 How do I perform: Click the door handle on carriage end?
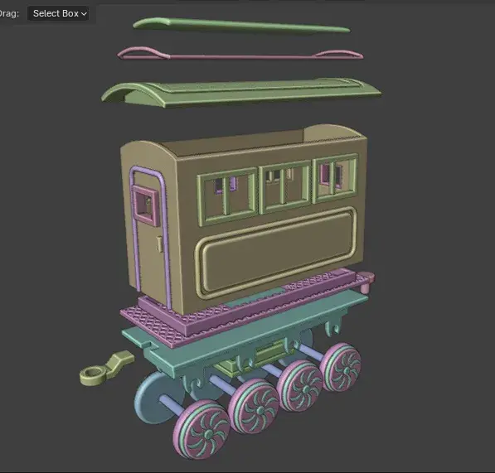159,244
